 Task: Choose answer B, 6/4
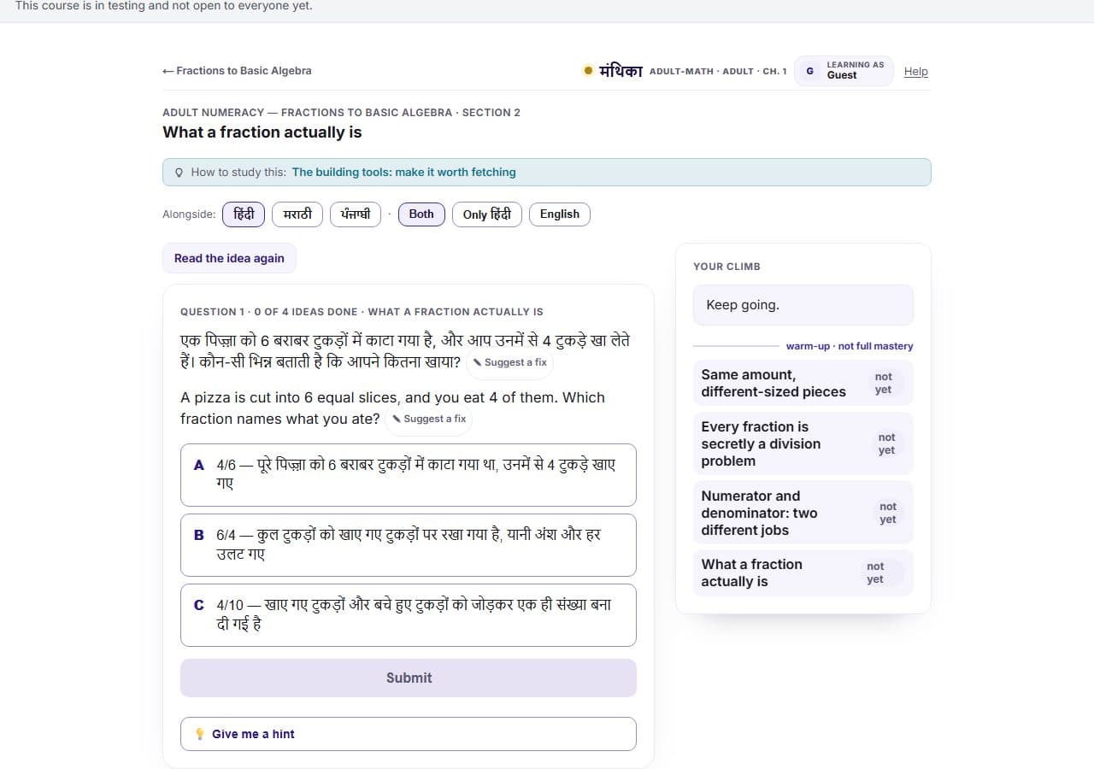pos(409,545)
